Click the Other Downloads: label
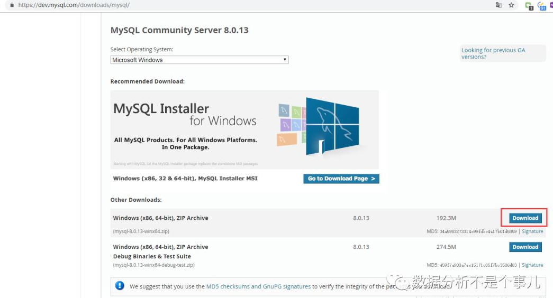553x298 pixels. (x=136, y=200)
